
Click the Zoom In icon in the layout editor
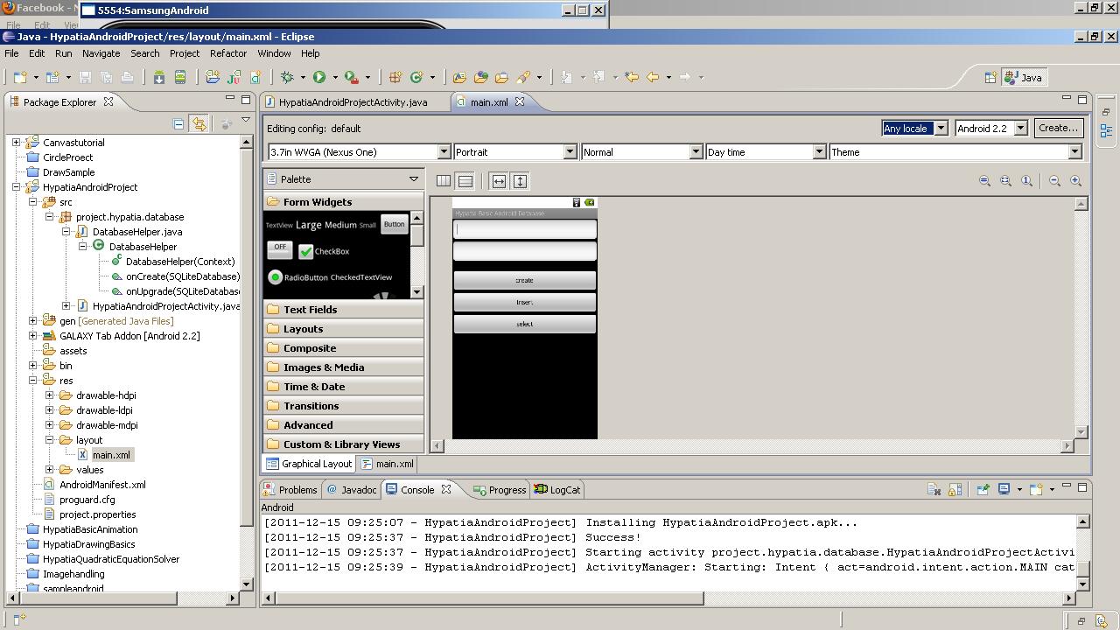1075,180
